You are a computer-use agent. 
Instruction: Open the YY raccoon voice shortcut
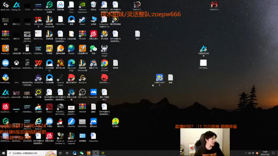pyautogui.click(x=49, y=50)
